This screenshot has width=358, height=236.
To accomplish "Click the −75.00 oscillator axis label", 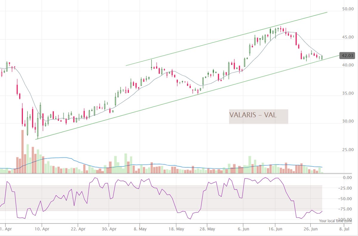I will pos(345,209).
